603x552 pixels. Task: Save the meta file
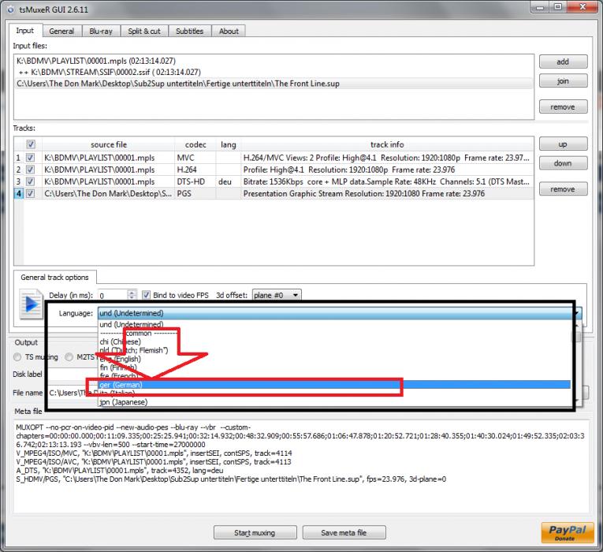(344, 532)
